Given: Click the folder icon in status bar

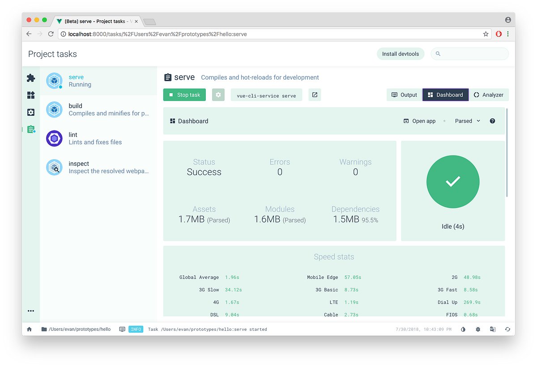Looking at the screenshot, I should coord(44,329).
